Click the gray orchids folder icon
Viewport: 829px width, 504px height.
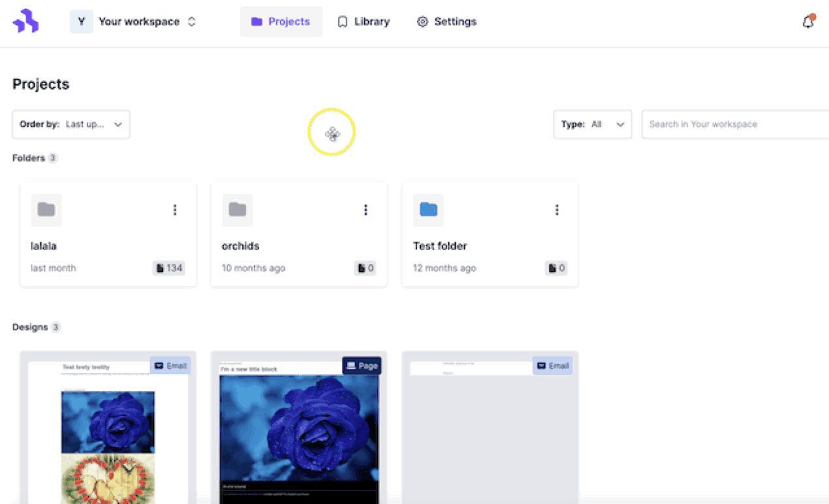tap(237, 210)
